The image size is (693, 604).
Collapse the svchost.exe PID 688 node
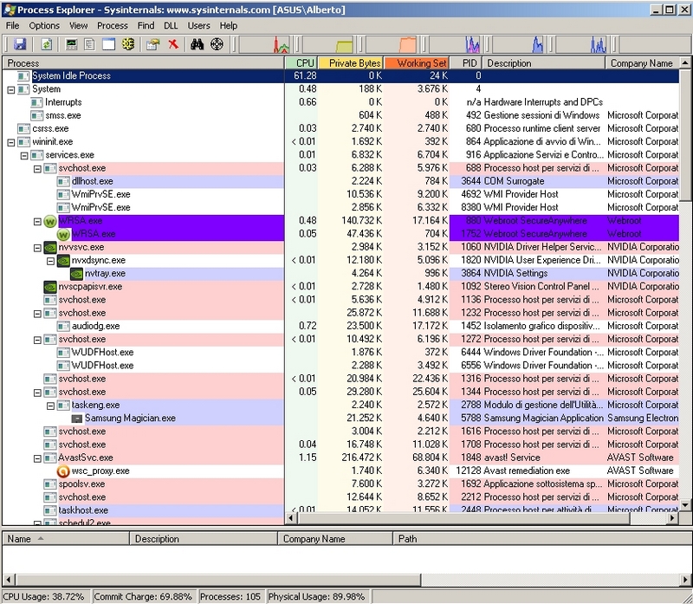pyautogui.click(x=37, y=169)
